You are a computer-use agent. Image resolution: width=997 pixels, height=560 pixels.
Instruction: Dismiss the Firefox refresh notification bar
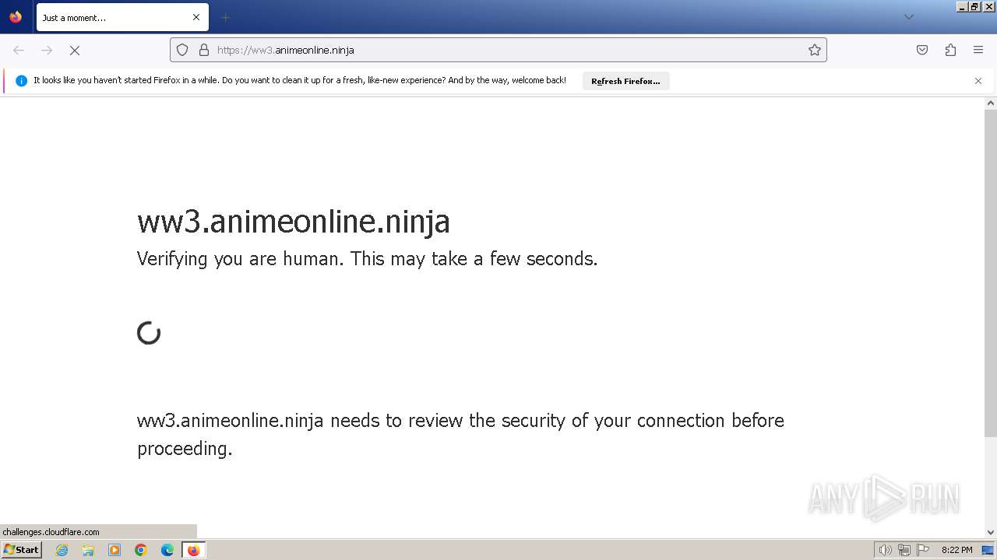click(978, 81)
